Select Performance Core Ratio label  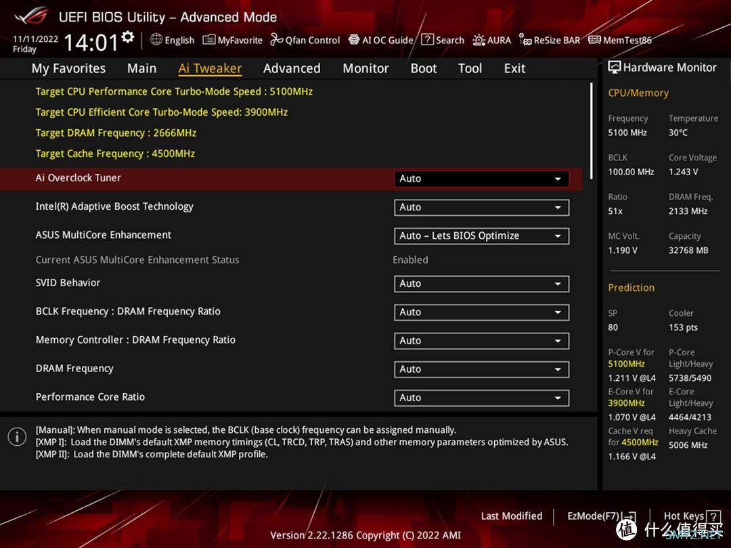click(90, 397)
